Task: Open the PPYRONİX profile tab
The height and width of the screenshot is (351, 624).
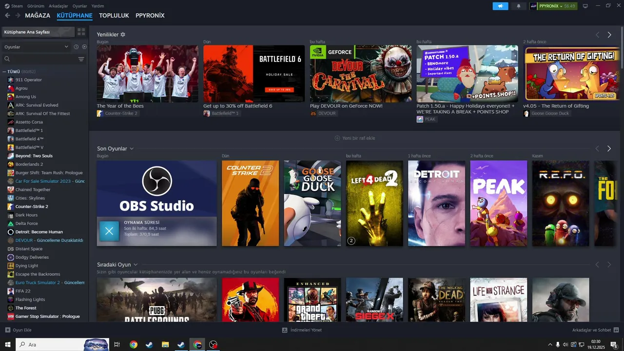Action: pos(150,16)
